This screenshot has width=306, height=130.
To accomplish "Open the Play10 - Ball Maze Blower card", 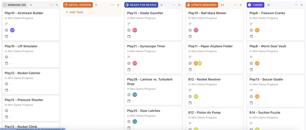I will click(215, 25).
